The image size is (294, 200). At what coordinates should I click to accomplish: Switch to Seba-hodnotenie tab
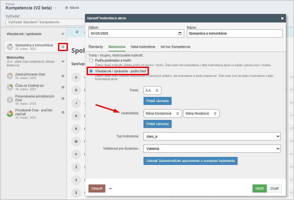tap(143, 47)
